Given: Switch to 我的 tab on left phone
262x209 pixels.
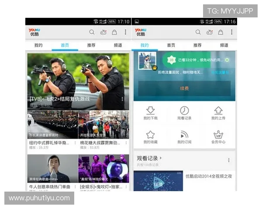Looking at the screenshot, I should (x=38, y=45).
